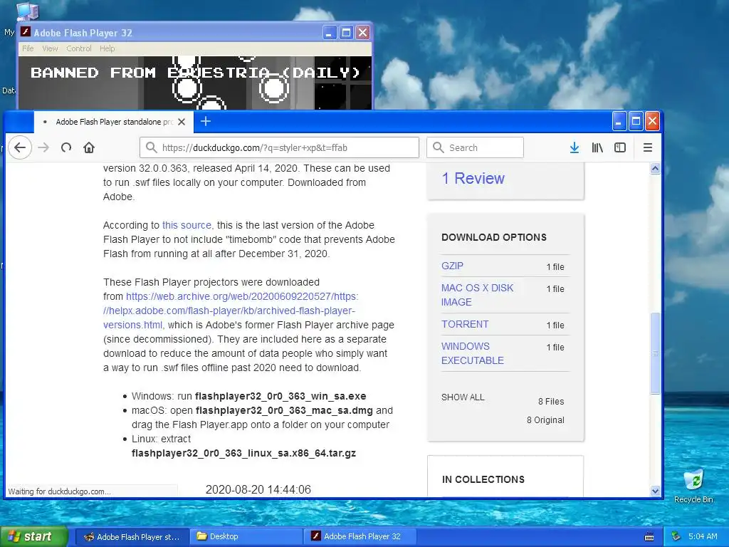The image size is (729, 547).
Task: Open the browser home page icon
Action: (89, 147)
